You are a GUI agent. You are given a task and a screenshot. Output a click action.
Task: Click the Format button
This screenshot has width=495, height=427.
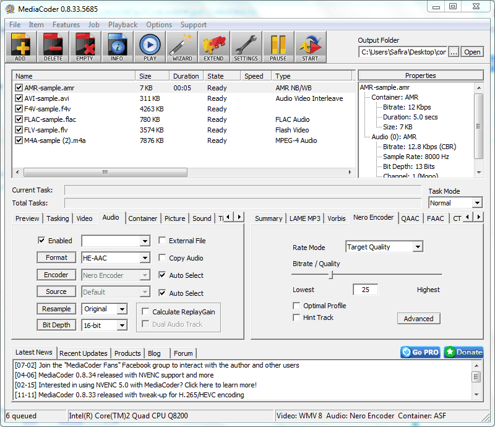56,257
